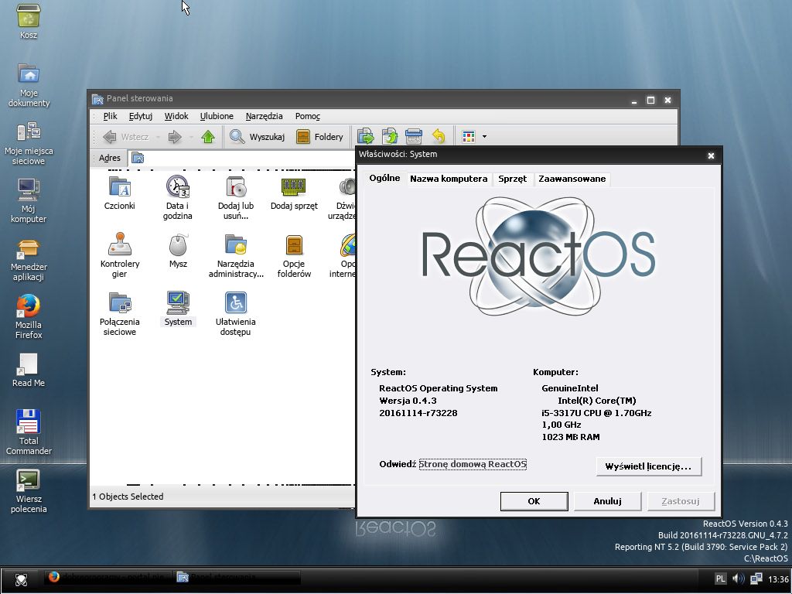Screen dimensions: 792x594
Task: Launch Menedżer aplikacji from desktop
Action: pyautogui.click(x=29, y=260)
